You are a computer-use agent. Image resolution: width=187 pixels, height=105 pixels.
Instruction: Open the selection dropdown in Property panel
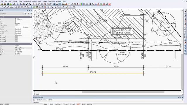(22, 14)
